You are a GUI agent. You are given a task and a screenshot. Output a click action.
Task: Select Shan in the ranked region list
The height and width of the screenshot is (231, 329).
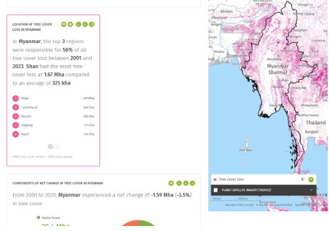click(x=54, y=98)
